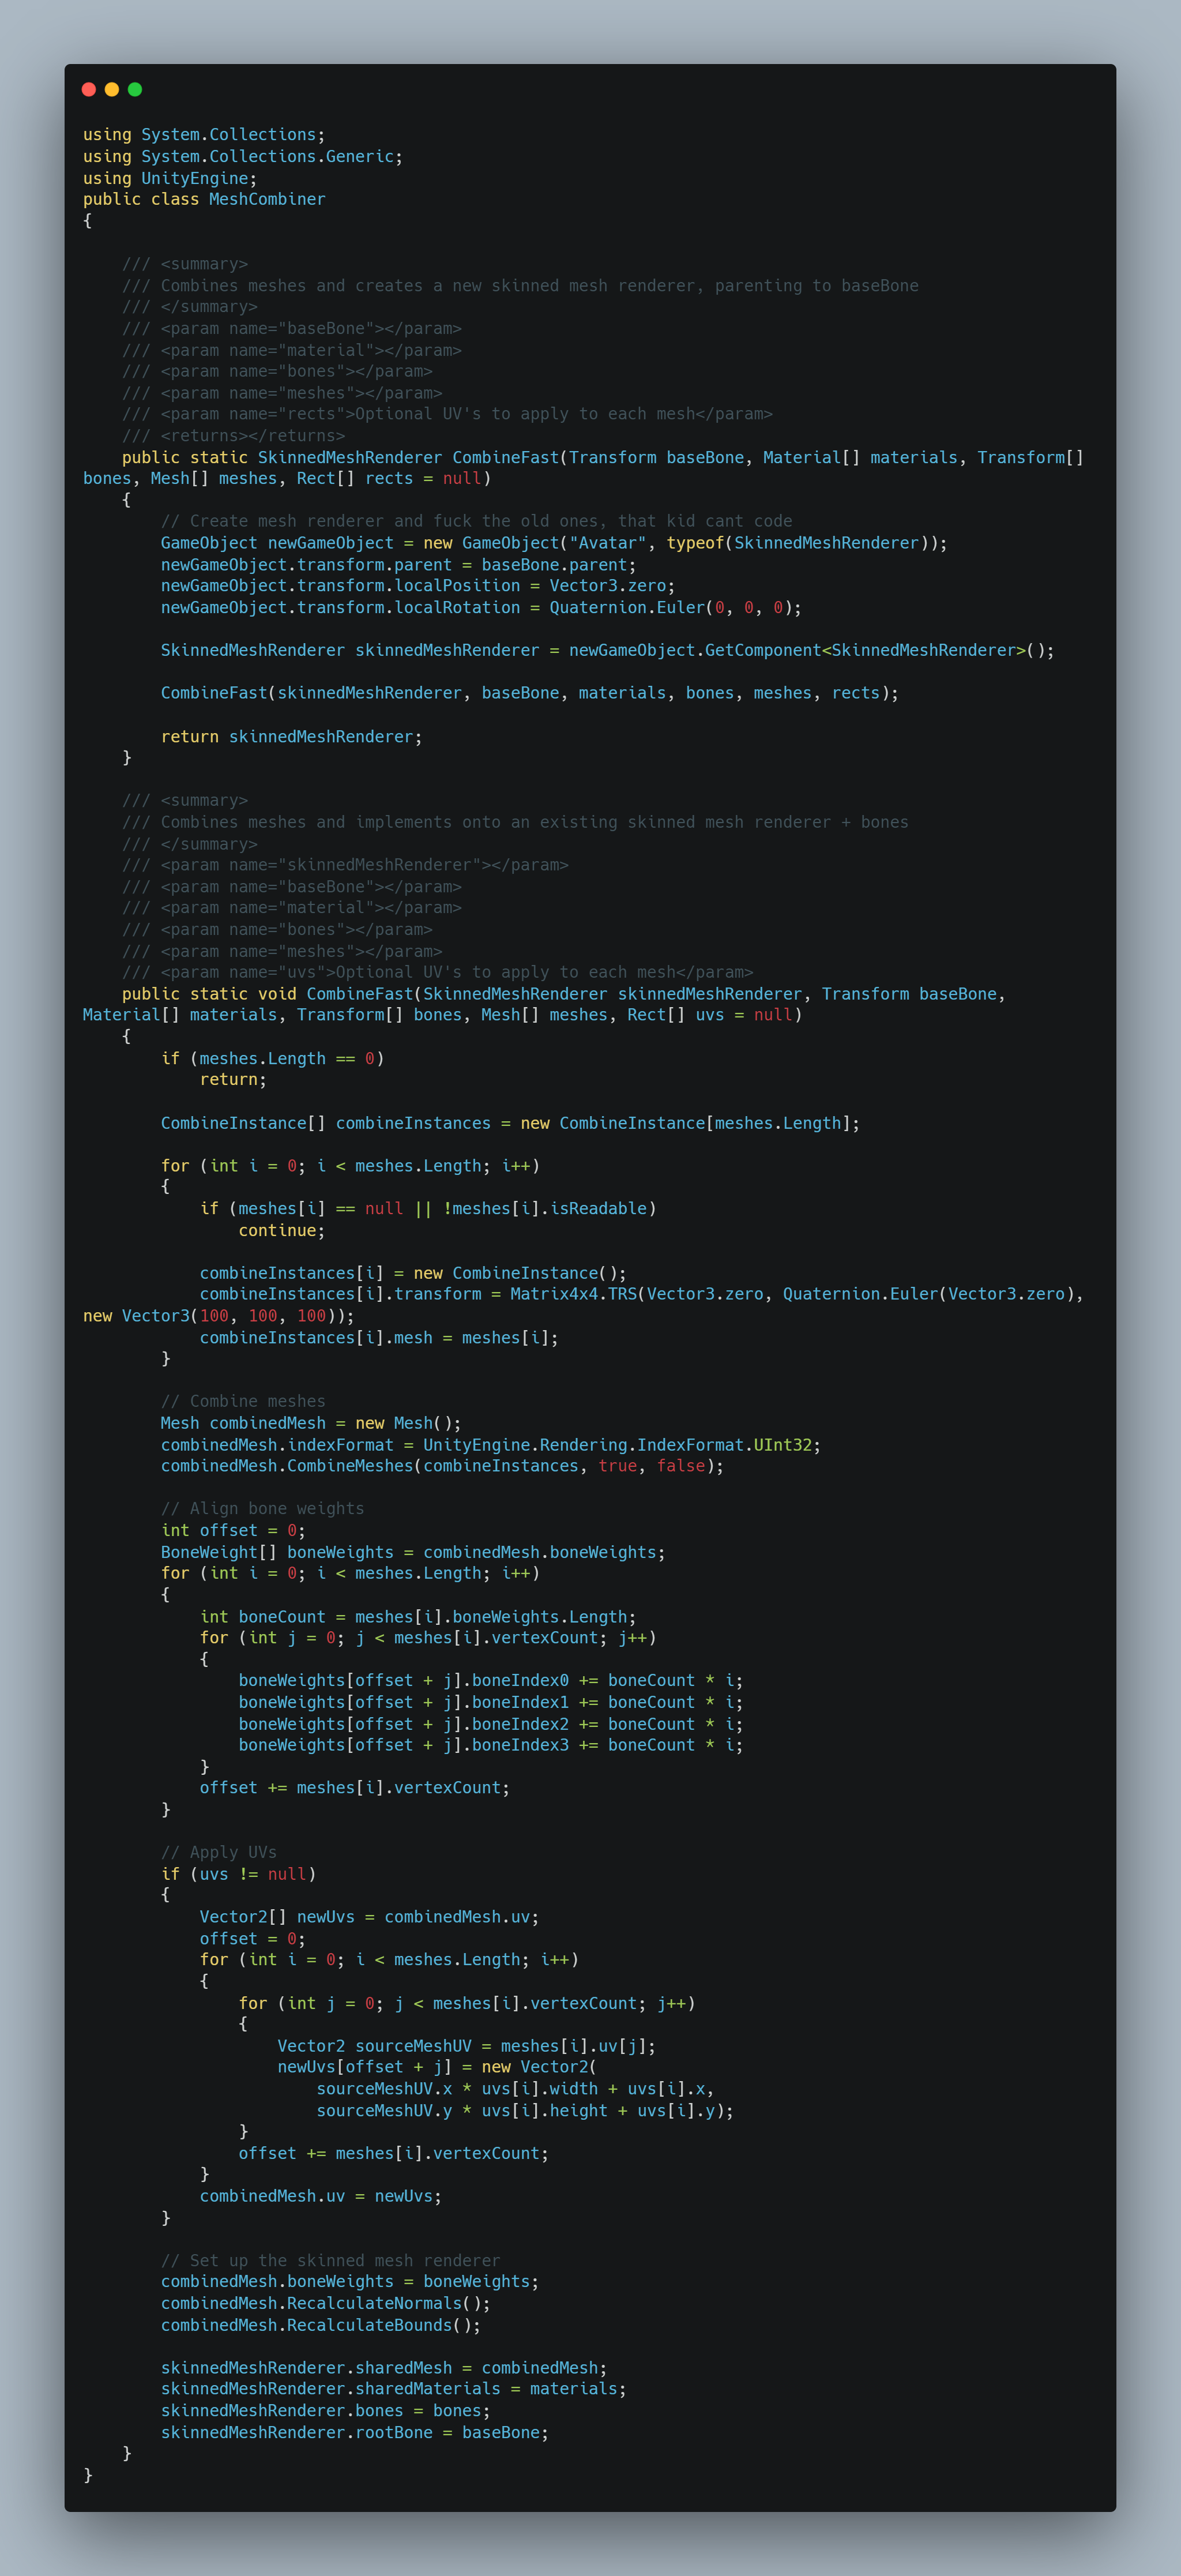Click 'int boneCount = meshes[i].boneWeights.Length;'
1181x2576 pixels.
[418, 1617]
